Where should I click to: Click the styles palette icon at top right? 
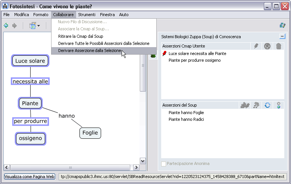[282, 25]
